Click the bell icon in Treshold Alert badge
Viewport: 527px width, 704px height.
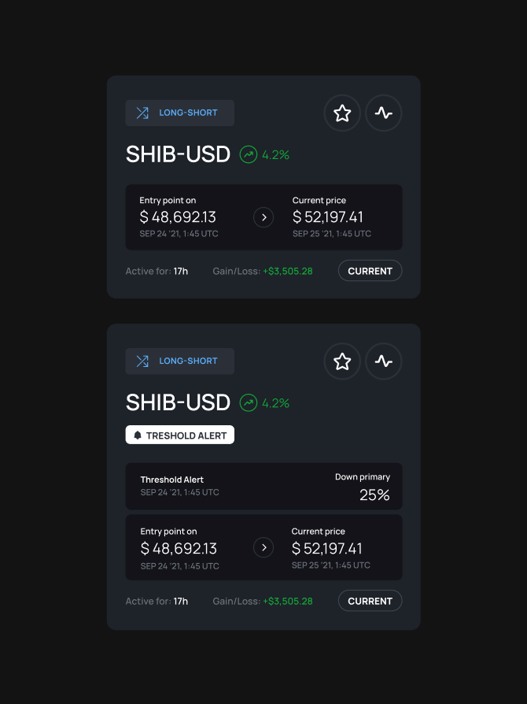(x=138, y=435)
